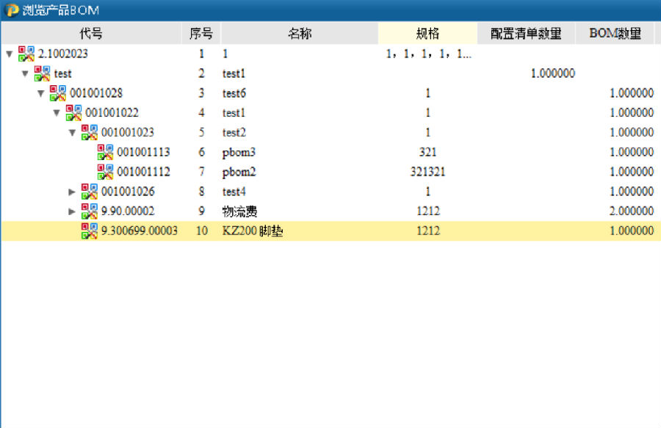The width and height of the screenshot is (661, 428).
Task: Sort by the 规格 column header
Action: [x=427, y=33]
